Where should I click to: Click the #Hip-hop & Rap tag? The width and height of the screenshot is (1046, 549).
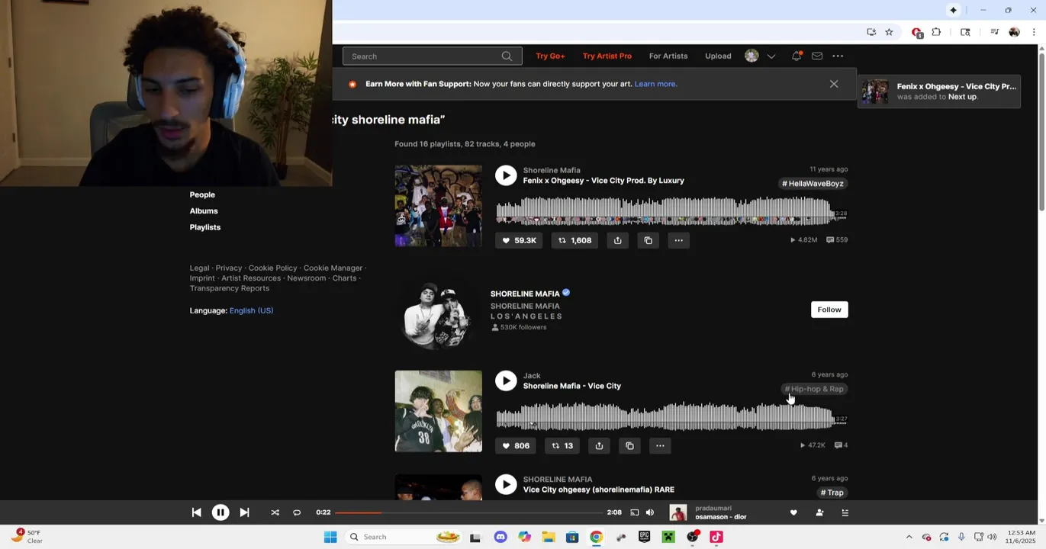(x=814, y=389)
